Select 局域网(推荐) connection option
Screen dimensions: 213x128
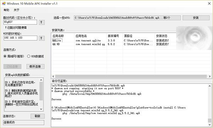pos(13,56)
